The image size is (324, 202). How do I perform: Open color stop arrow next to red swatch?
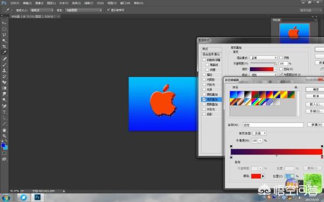(x=263, y=176)
